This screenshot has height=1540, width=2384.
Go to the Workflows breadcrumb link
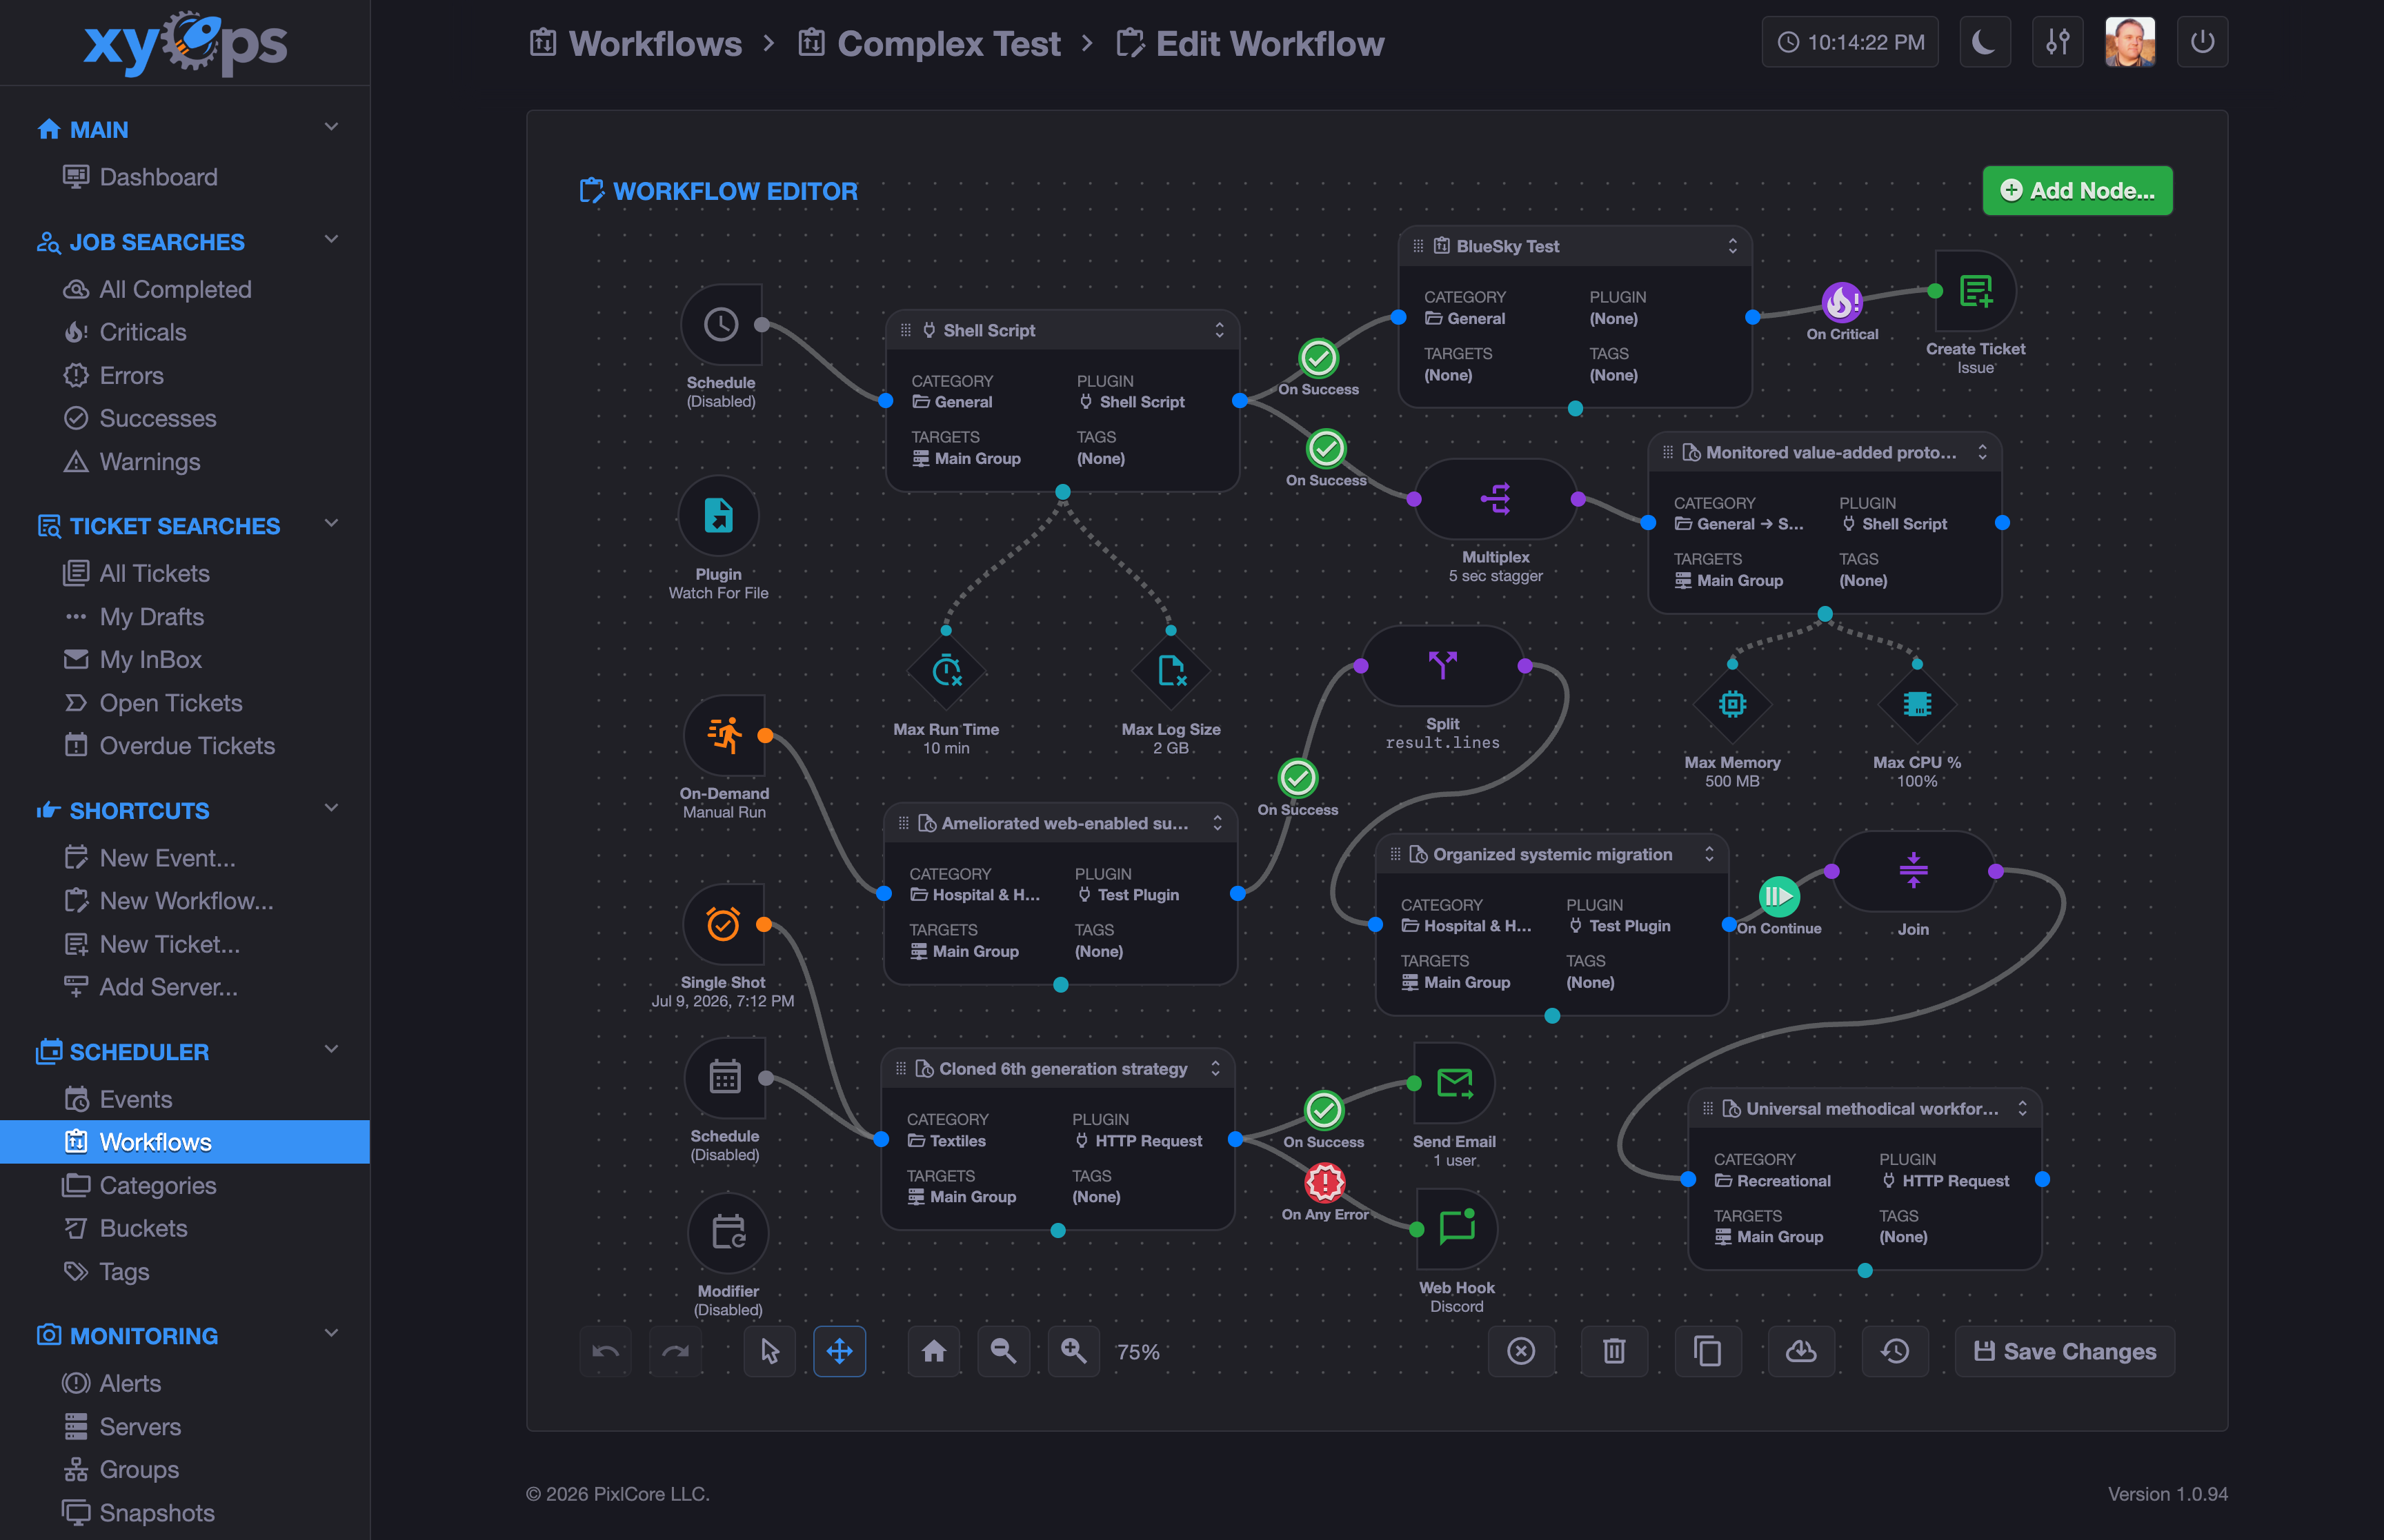click(636, 44)
